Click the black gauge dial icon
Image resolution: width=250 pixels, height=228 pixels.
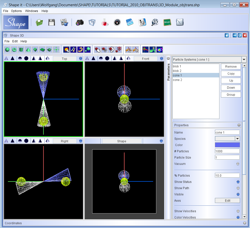tap(117, 22)
